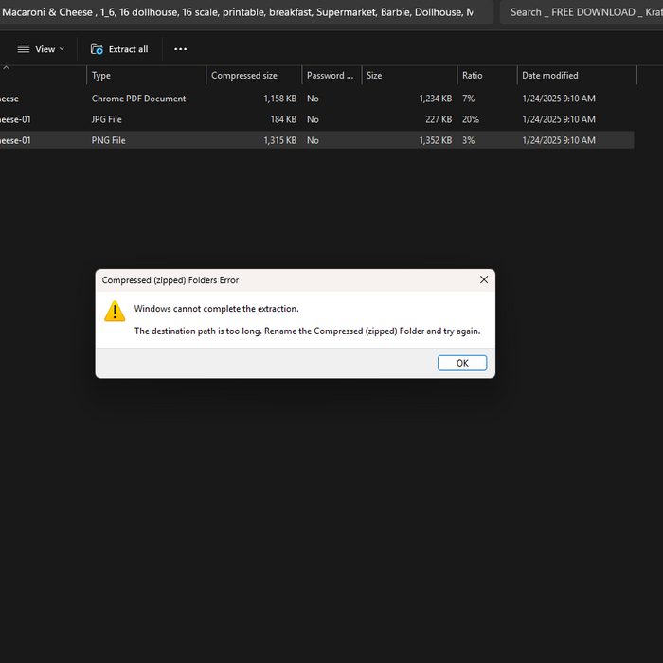Click OK in the extraction error dialog
This screenshot has height=663, width=663.
462,363
